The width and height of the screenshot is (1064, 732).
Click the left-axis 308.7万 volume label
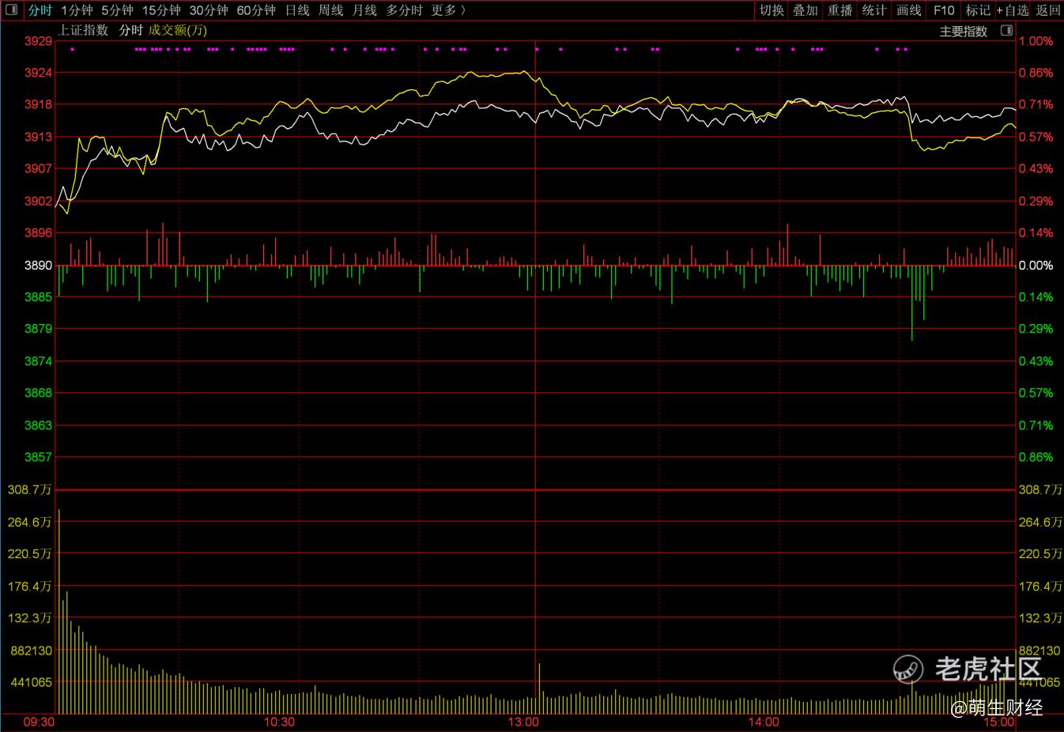pos(29,490)
